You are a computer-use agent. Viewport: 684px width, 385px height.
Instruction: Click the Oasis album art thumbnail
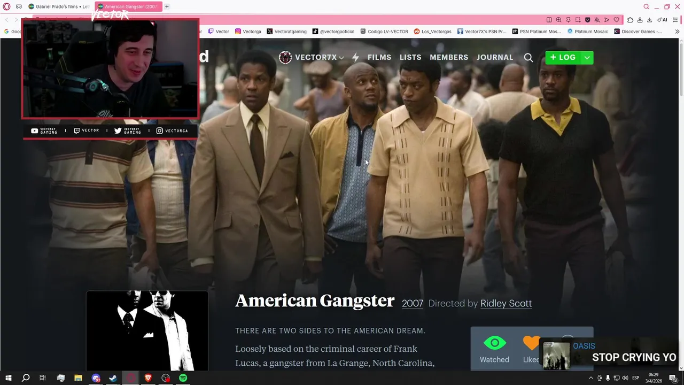tap(556, 355)
